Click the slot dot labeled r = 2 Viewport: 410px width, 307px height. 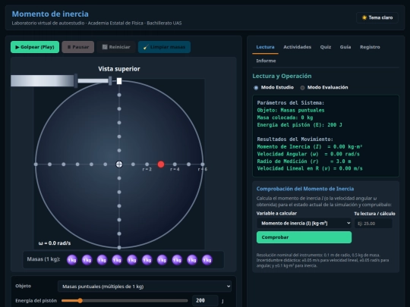coord(147,164)
